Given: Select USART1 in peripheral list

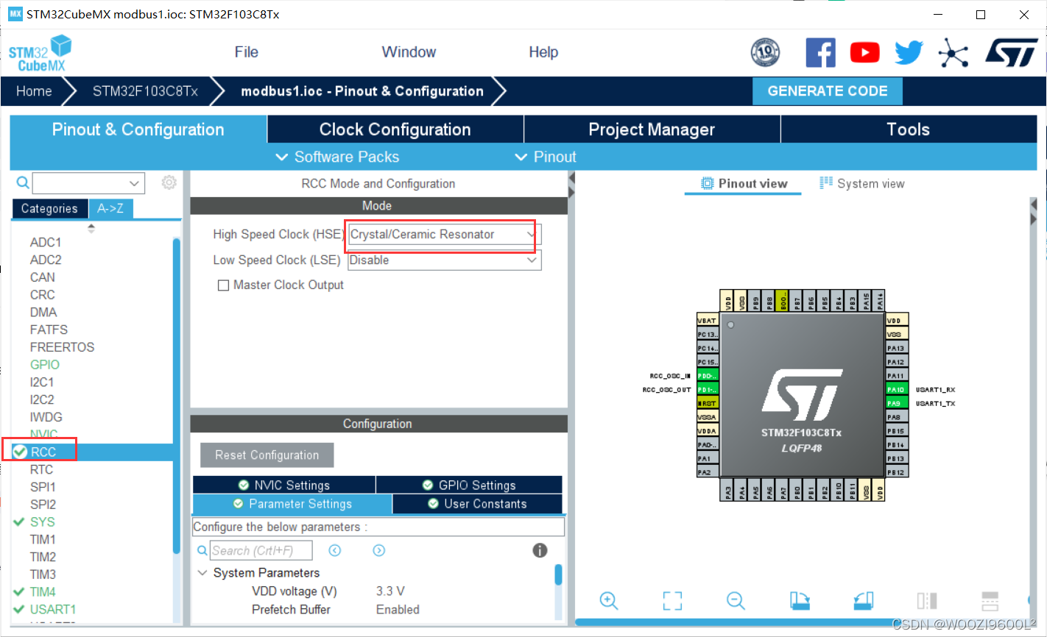Looking at the screenshot, I should pyautogui.click(x=53, y=609).
